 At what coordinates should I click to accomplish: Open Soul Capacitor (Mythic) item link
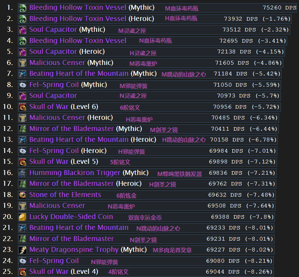[x=67, y=30]
